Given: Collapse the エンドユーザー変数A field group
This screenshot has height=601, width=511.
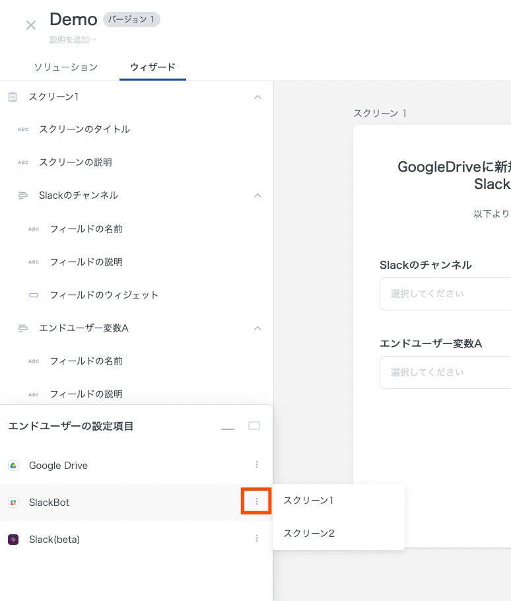Looking at the screenshot, I should click(x=257, y=328).
